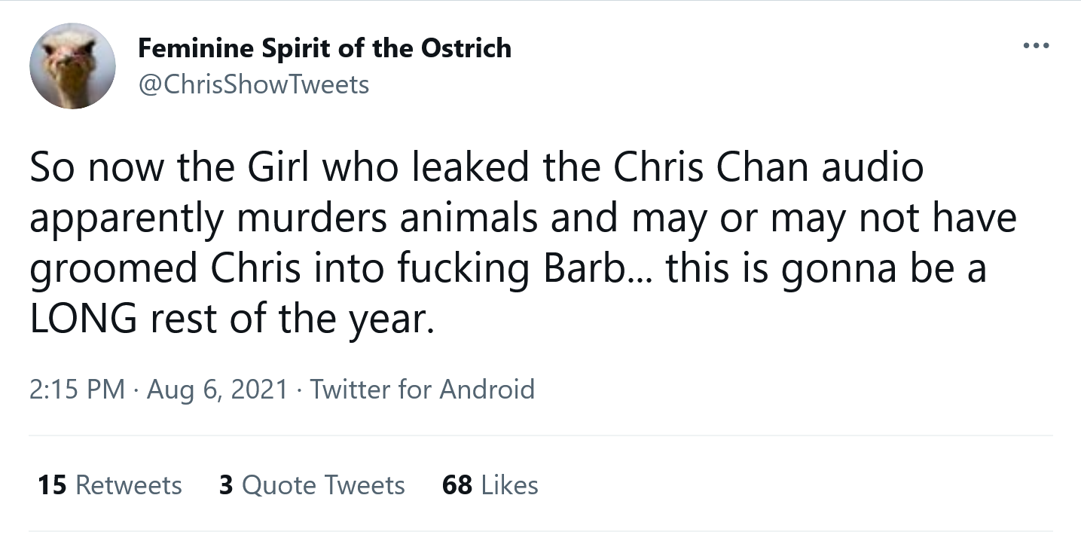Click the @ChrisShowTweets handle

(x=252, y=84)
